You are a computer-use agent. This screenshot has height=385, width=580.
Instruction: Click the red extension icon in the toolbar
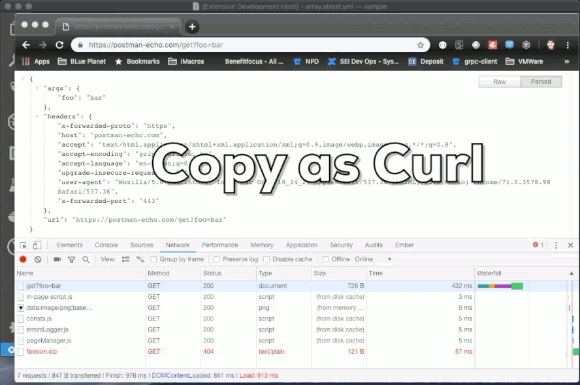[492, 45]
